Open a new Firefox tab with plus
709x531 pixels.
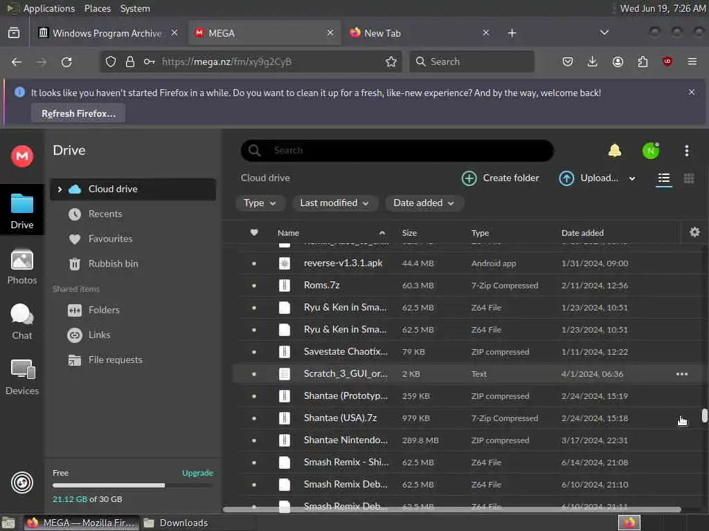point(512,33)
